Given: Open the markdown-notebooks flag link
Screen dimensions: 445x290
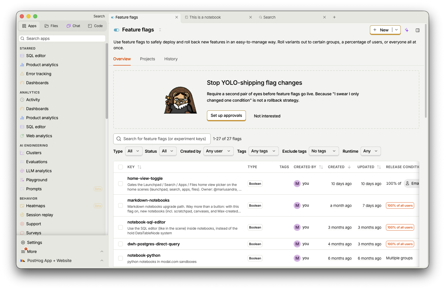Looking at the screenshot, I should (148, 200).
